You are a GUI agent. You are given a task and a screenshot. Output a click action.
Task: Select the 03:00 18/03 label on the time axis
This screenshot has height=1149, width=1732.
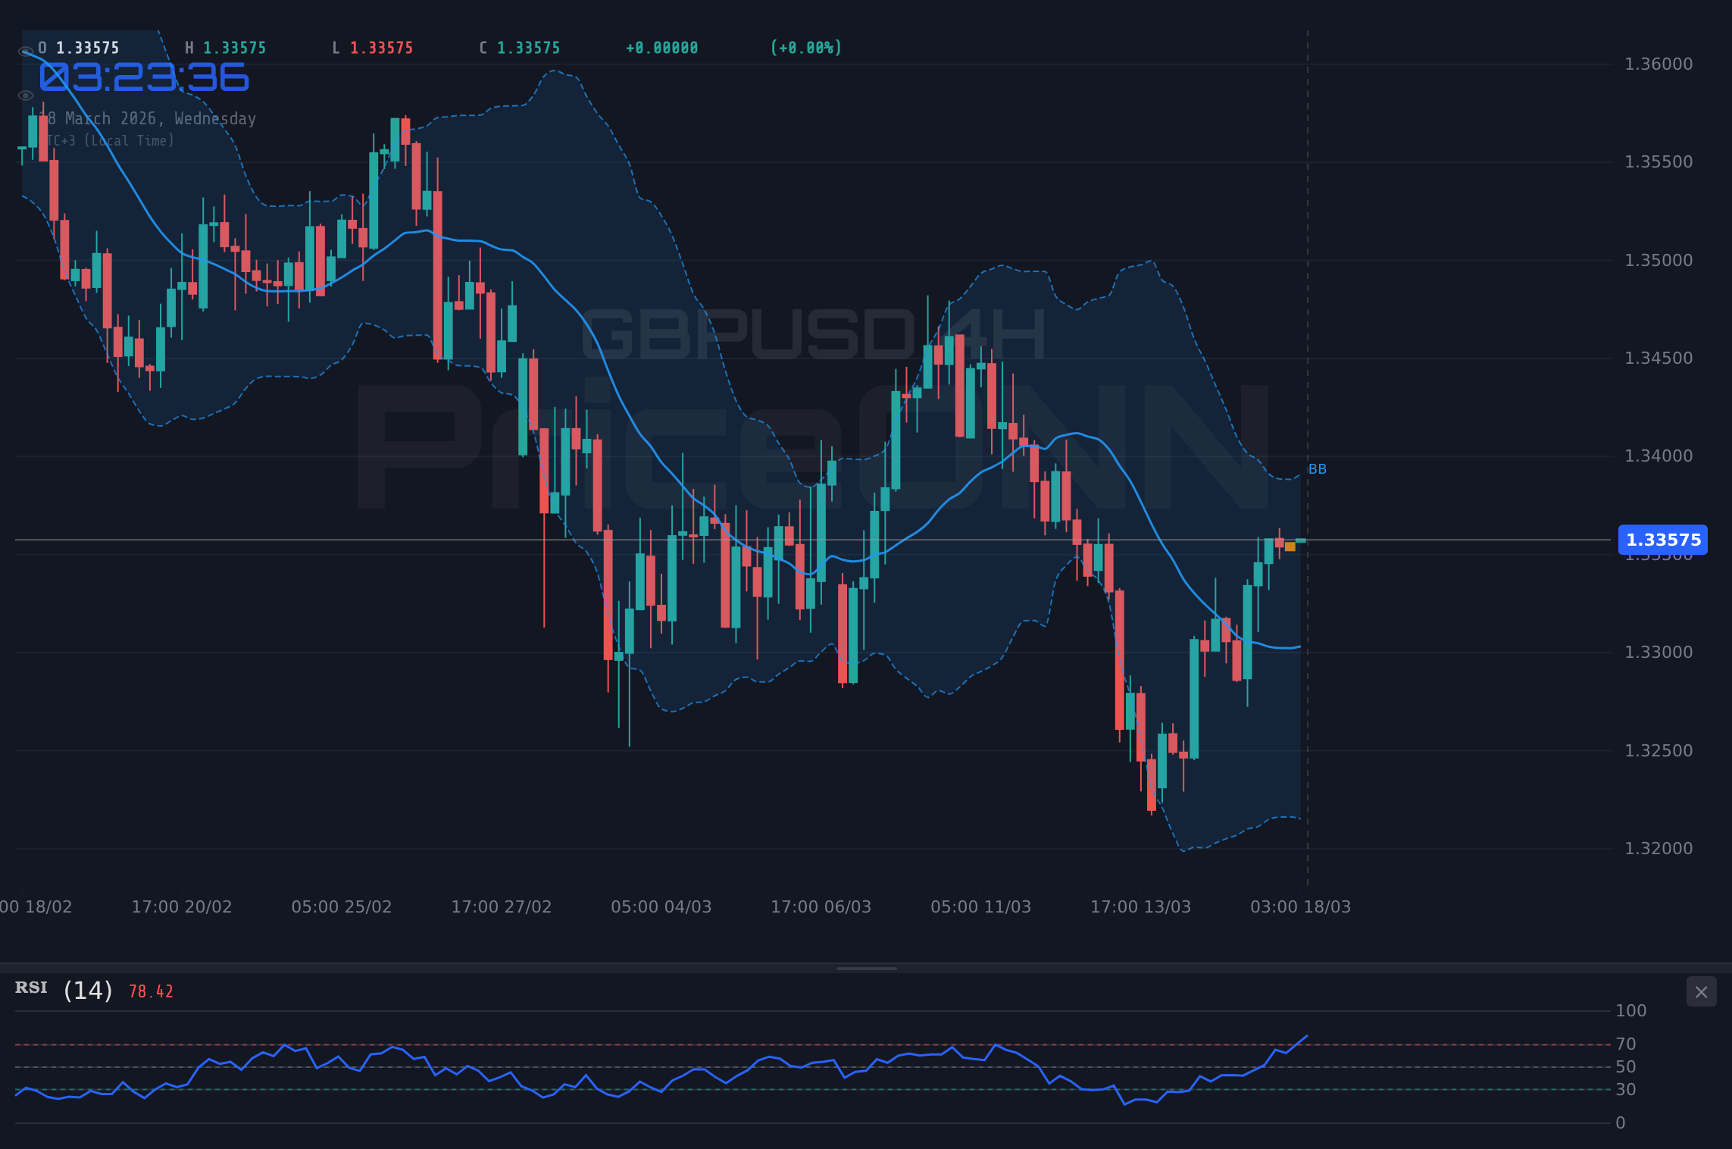[x=1299, y=906]
